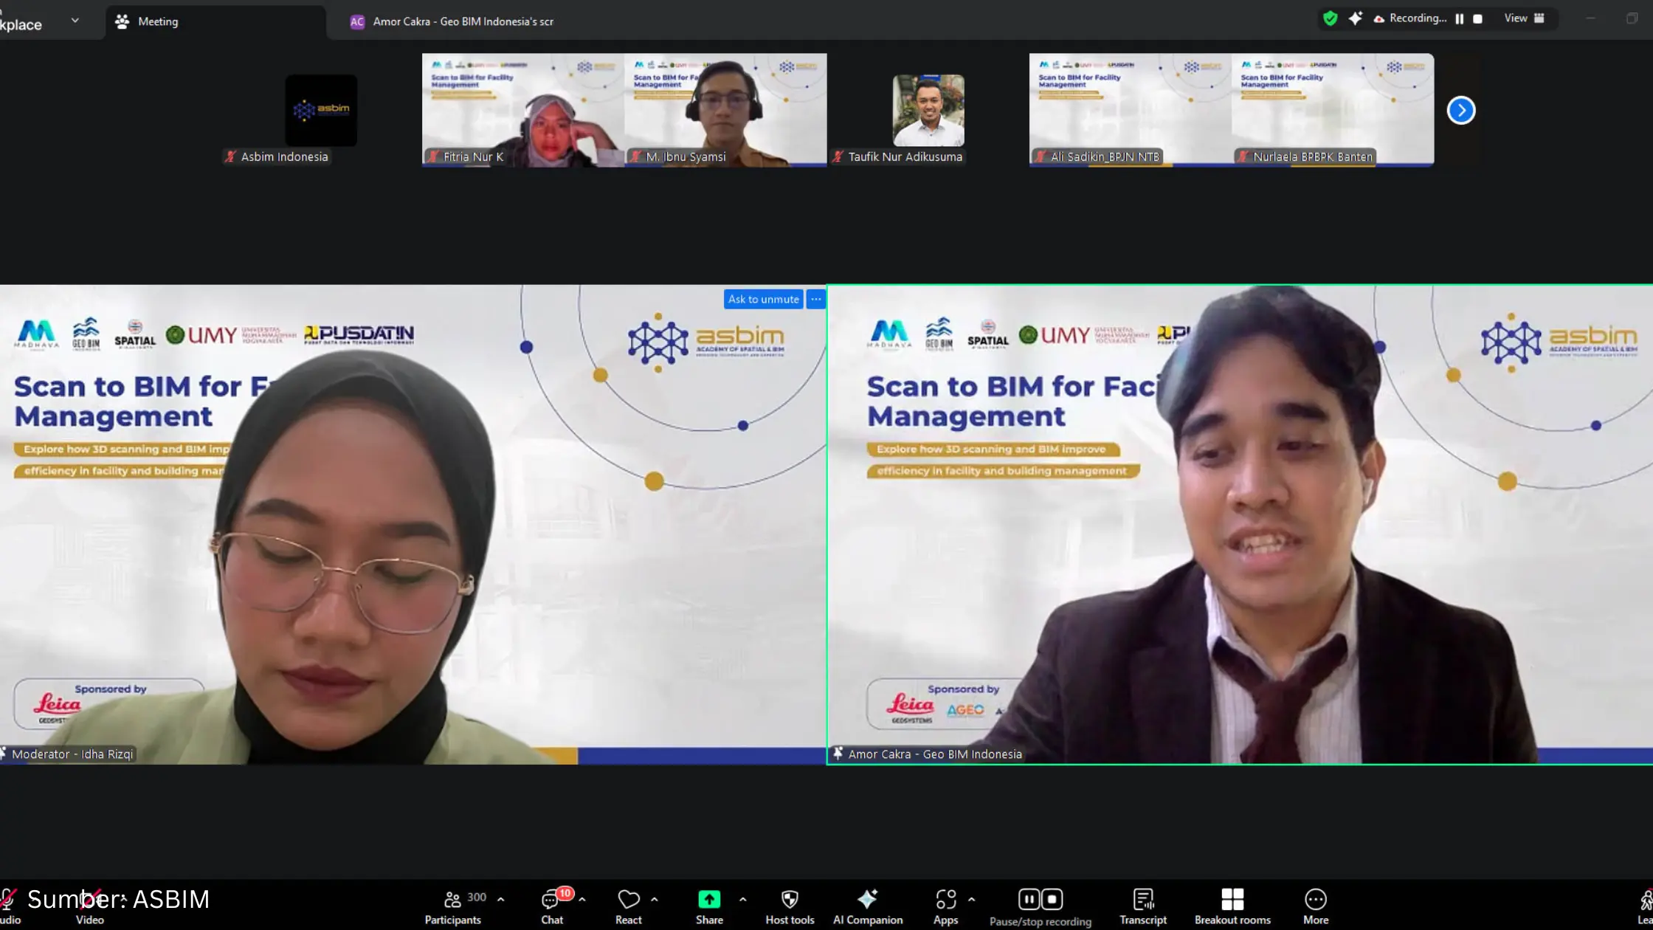Click the React heart icon
1653x930 pixels.
click(x=628, y=900)
